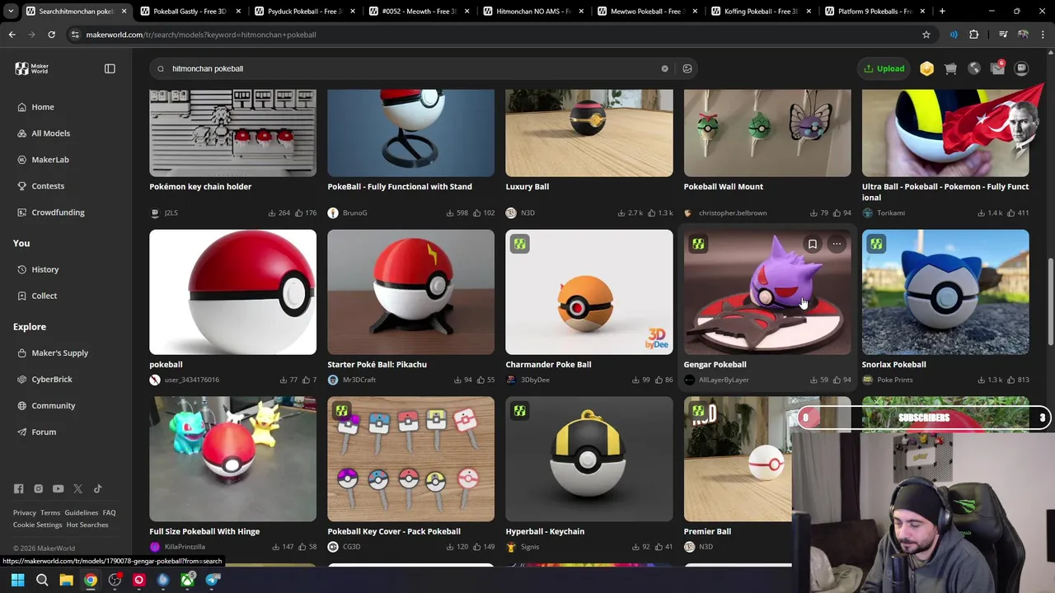This screenshot has height=593, width=1055.
Task: Switch to #0052 Meowth browser tab
Action: point(417,12)
